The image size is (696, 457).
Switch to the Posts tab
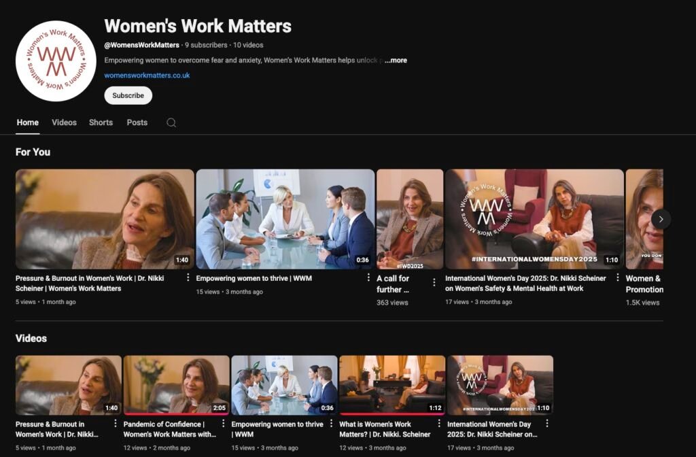click(x=137, y=122)
